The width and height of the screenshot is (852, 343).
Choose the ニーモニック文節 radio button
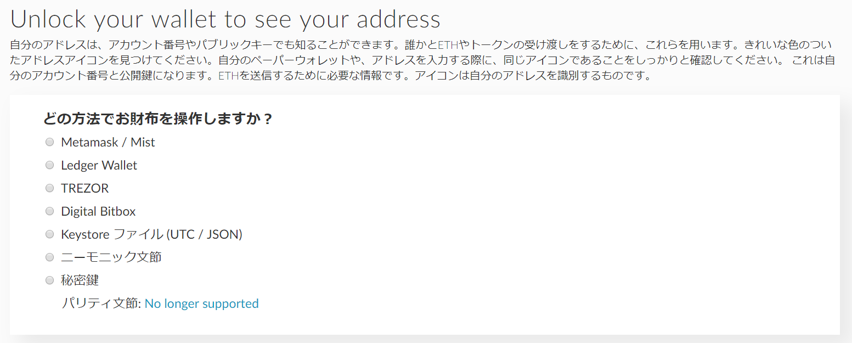coord(50,257)
